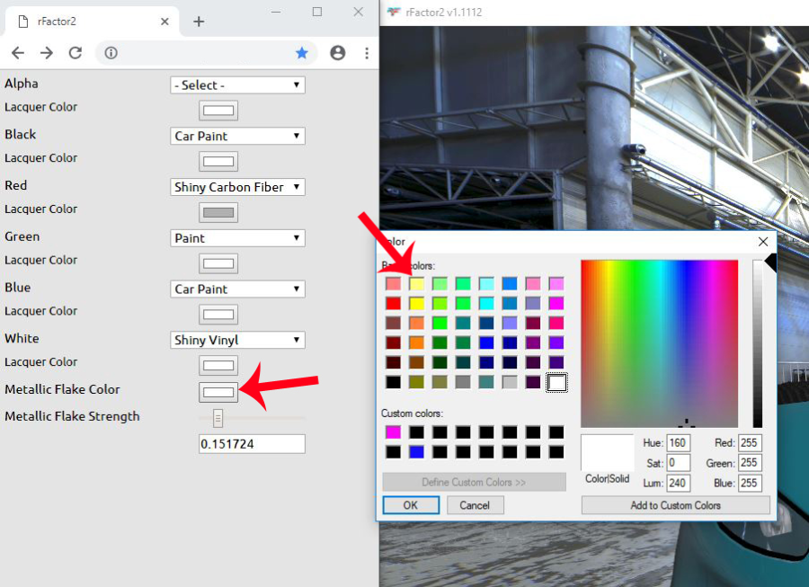Screen dimensions: 809x587
Task: Click the browser address bar
Action: (x=207, y=53)
